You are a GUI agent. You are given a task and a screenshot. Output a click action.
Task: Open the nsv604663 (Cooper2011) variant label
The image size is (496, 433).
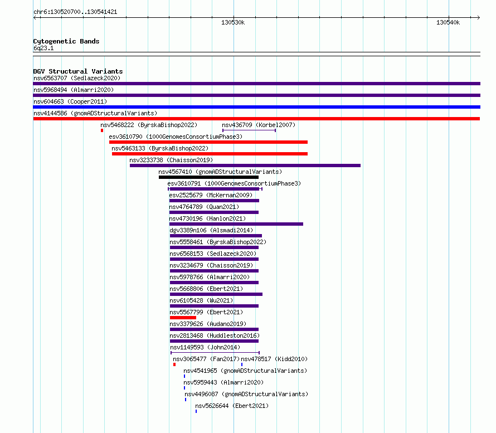pyautogui.click(x=70, y=101)
